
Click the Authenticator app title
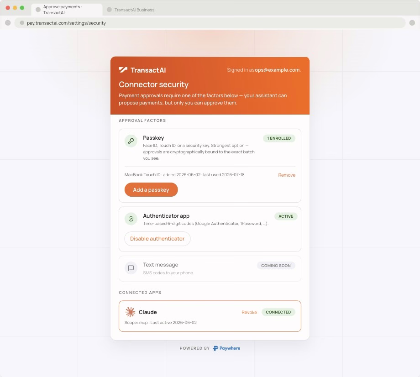[x=166, y=216]
